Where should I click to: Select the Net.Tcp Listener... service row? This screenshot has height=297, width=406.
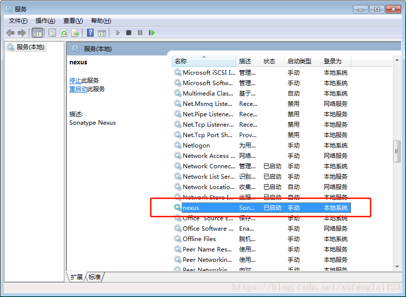coord(261,125)
